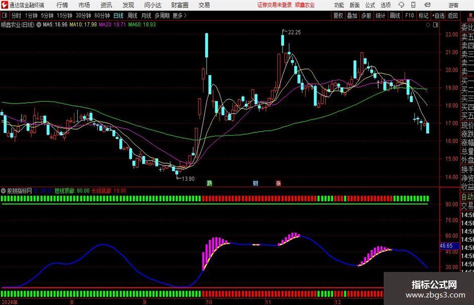Click the MA60: 18.93 value
Viewport: 474px width, 305px height.
tap(142, 25)
